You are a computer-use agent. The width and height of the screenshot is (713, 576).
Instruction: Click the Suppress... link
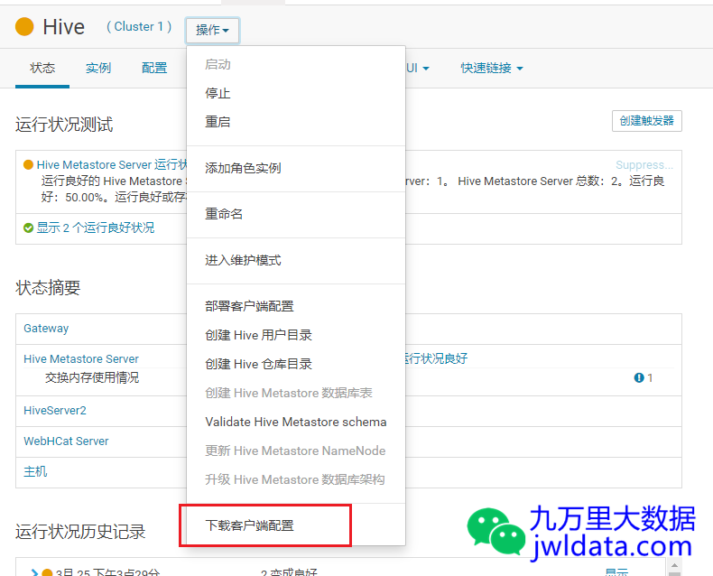[x=644, y=164]
